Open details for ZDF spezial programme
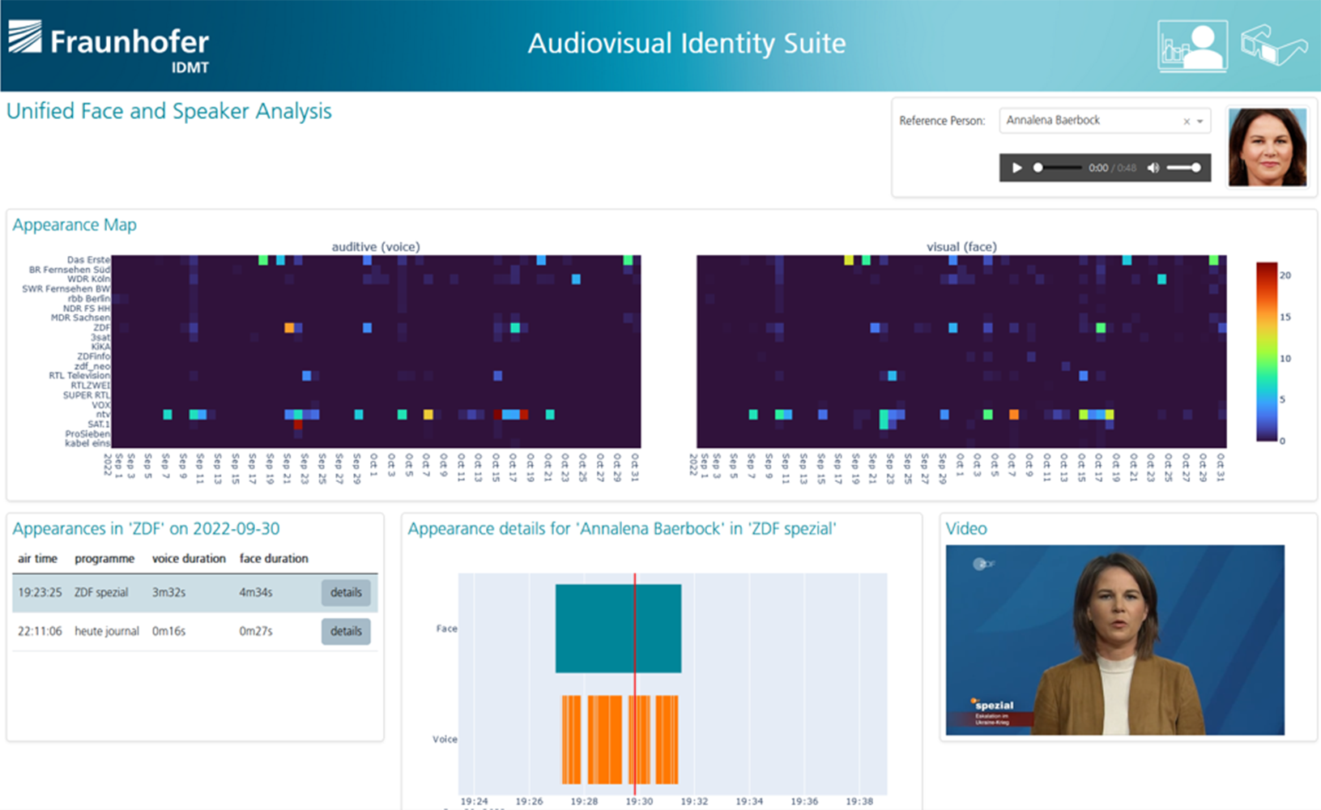Screen dimensions: 1321x810 pyautogui.click(x=346, y=593)
